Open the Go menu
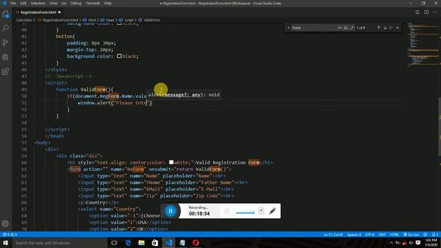This screenshot has height=248, width=441. pos(64,3)
